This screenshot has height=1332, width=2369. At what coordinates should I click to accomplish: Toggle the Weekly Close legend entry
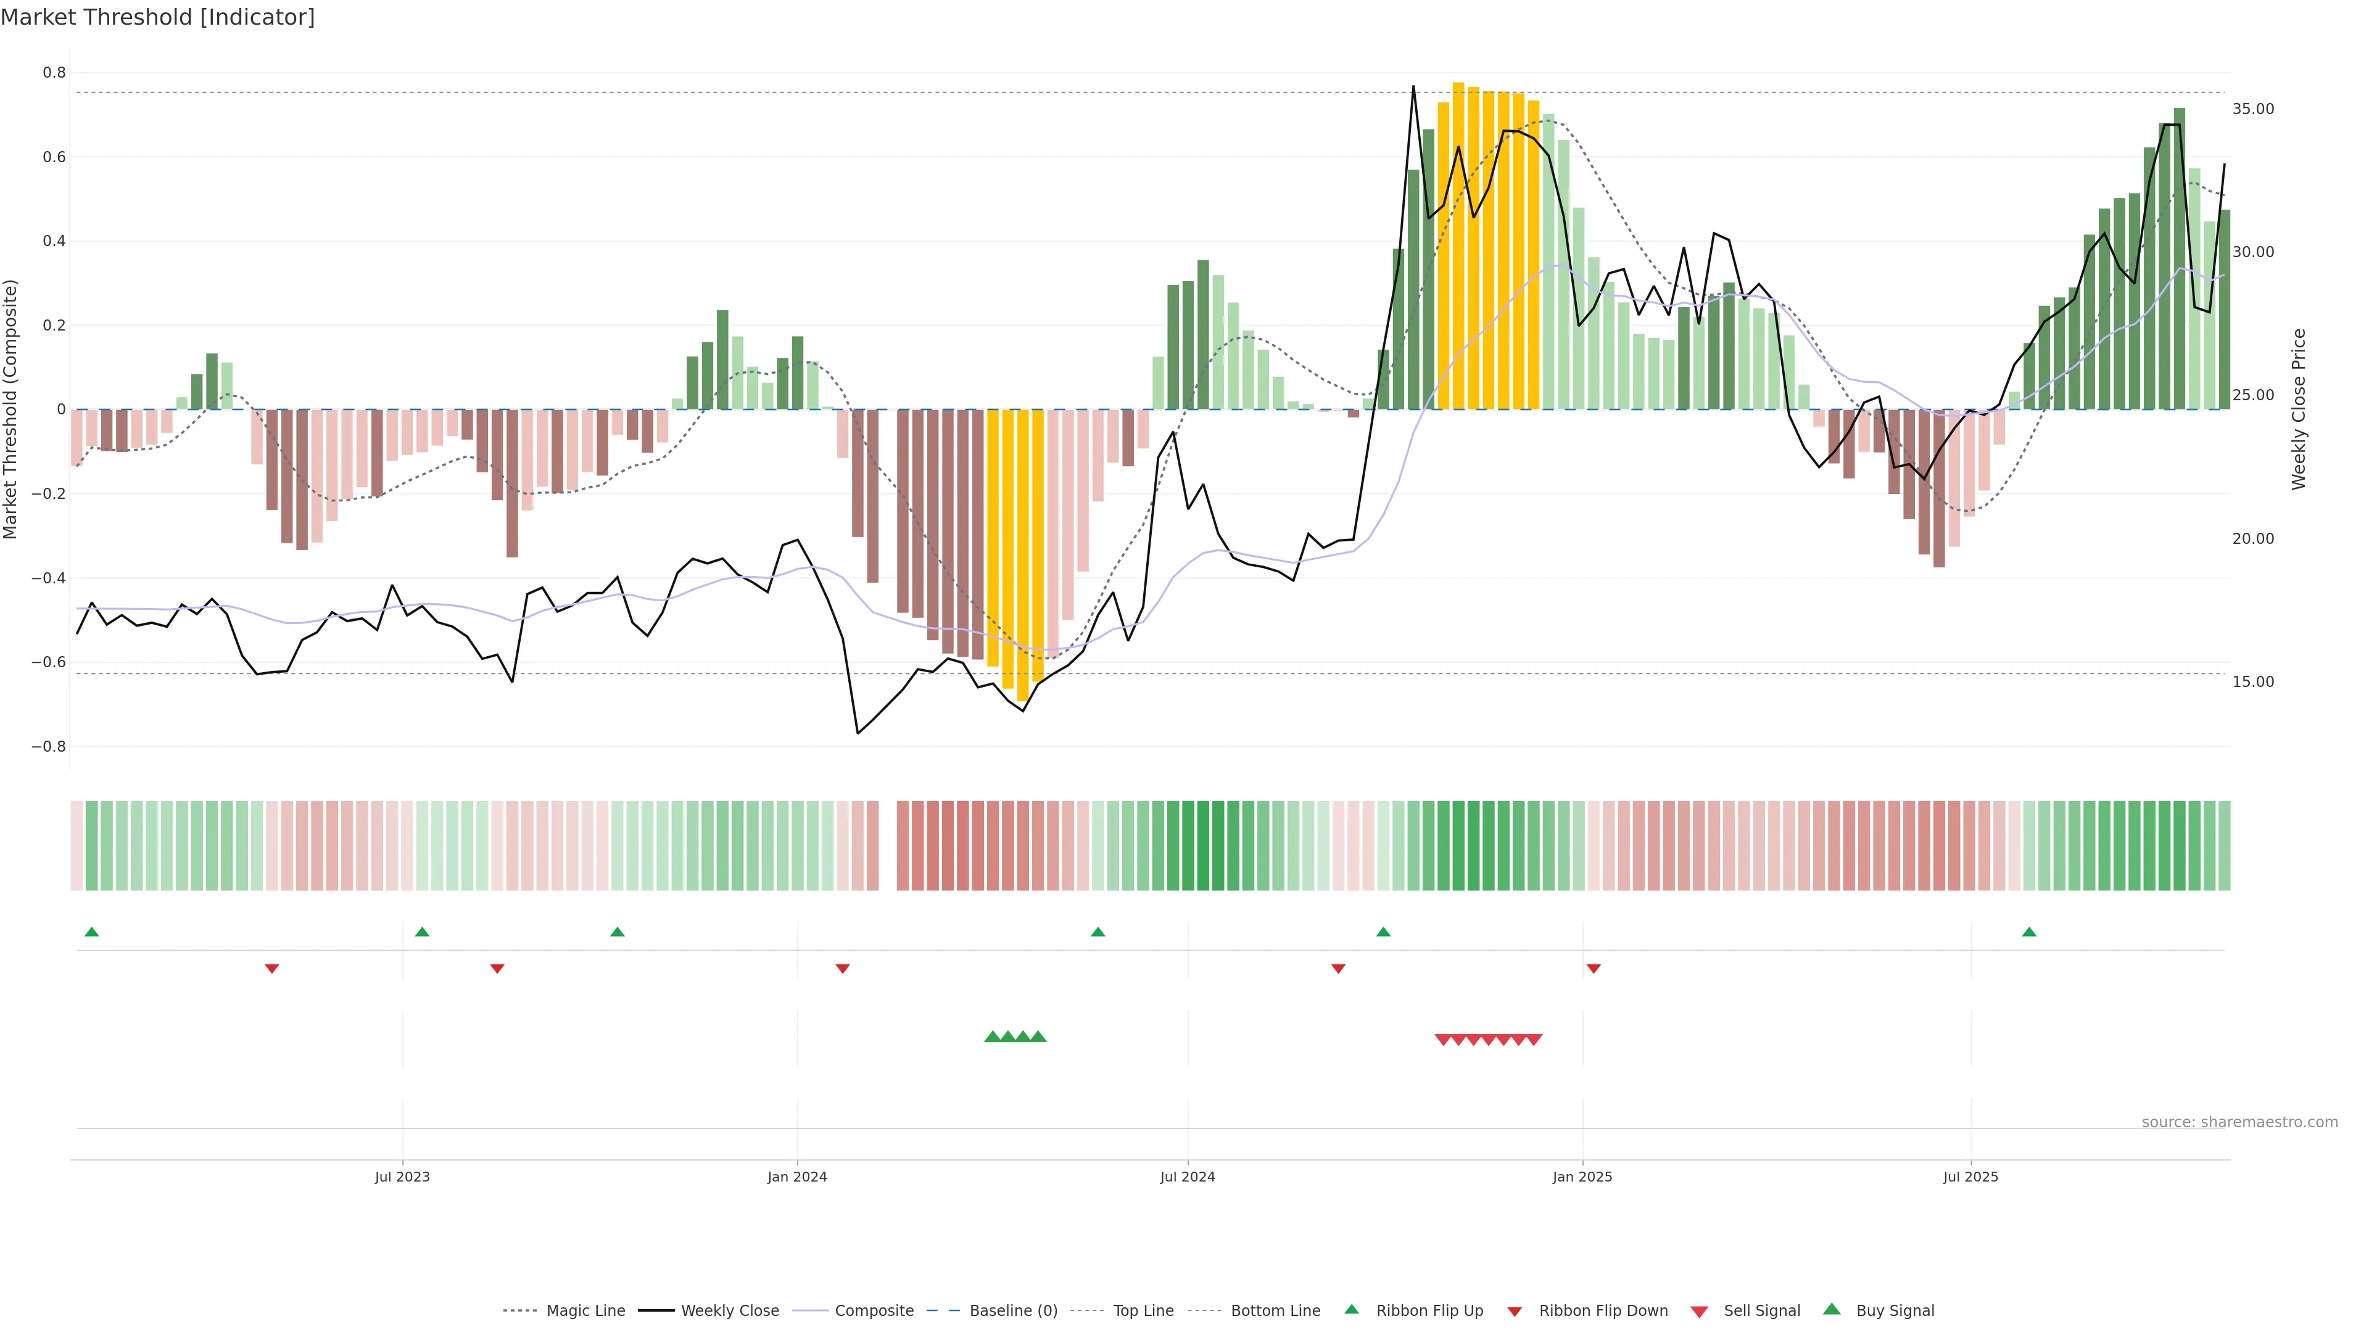(x=729, y=1311)
